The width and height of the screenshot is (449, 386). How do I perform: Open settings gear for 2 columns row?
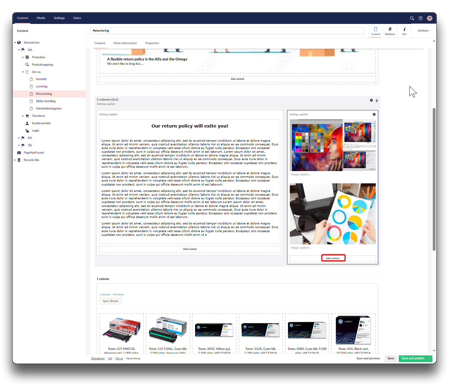pos(371,100)
